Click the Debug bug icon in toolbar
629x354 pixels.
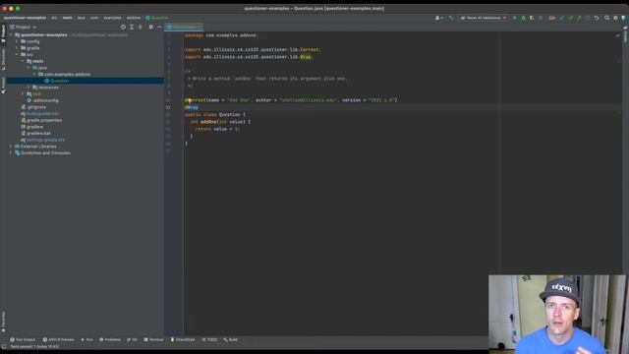523,18
